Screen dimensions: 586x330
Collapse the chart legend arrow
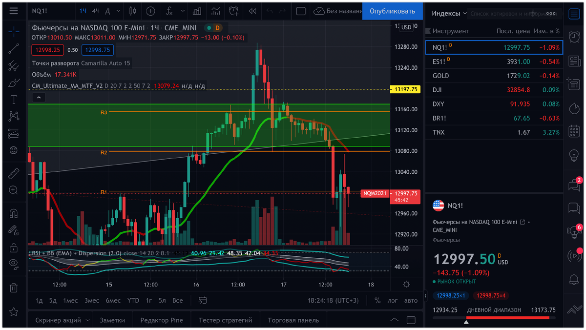click(39, 97)
